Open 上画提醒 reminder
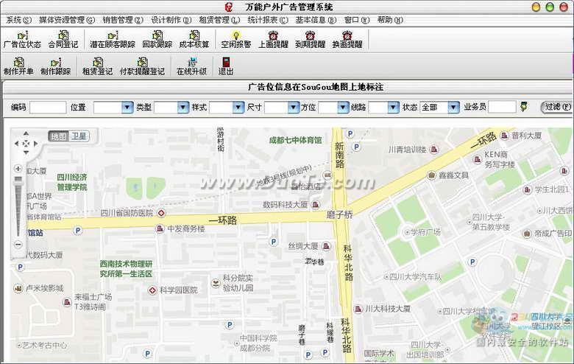The width and height of the screenshot is (574, 364). pyautogui.click(x=274, y=40)
